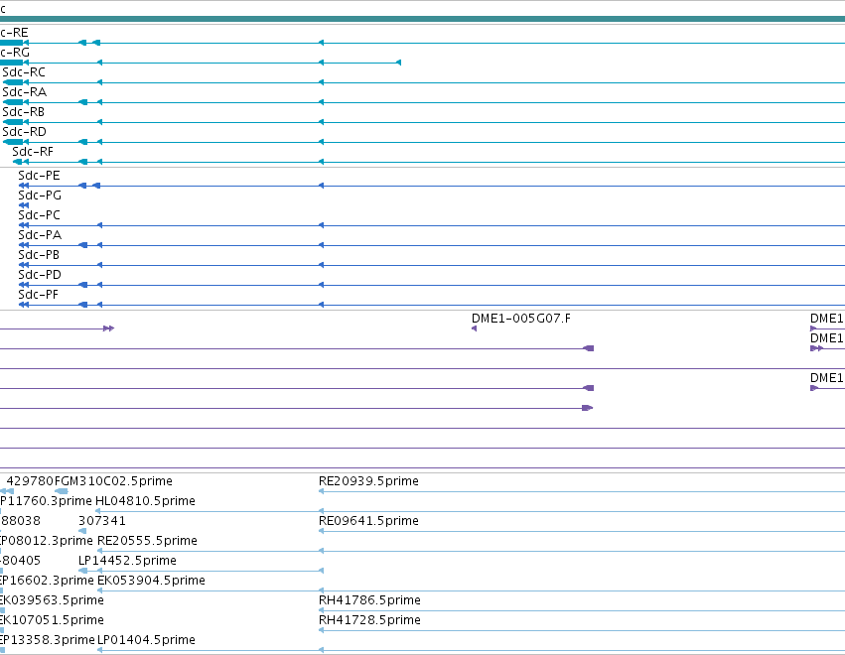Select the Sdc-PB protein label

[x=39, y=255]
